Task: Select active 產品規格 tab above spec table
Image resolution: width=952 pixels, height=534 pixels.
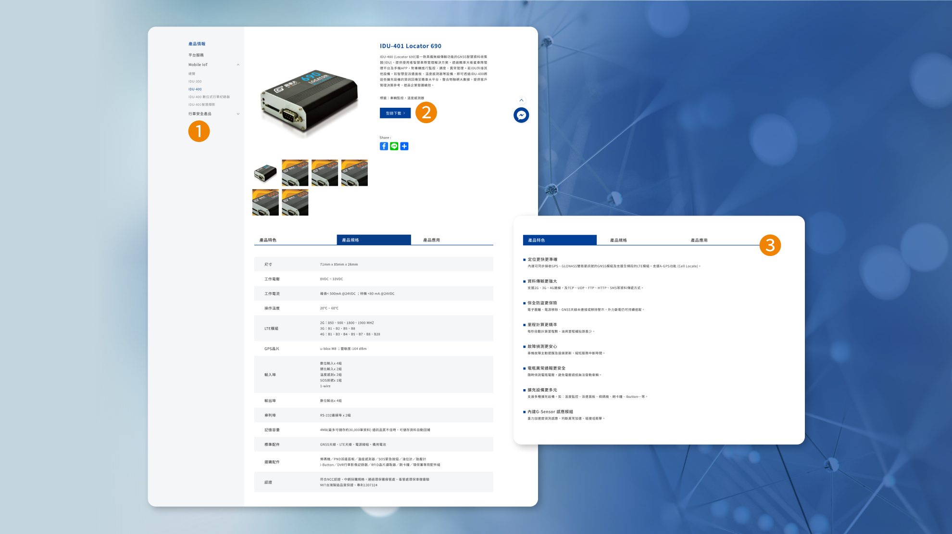Action: tap(374, 240)
